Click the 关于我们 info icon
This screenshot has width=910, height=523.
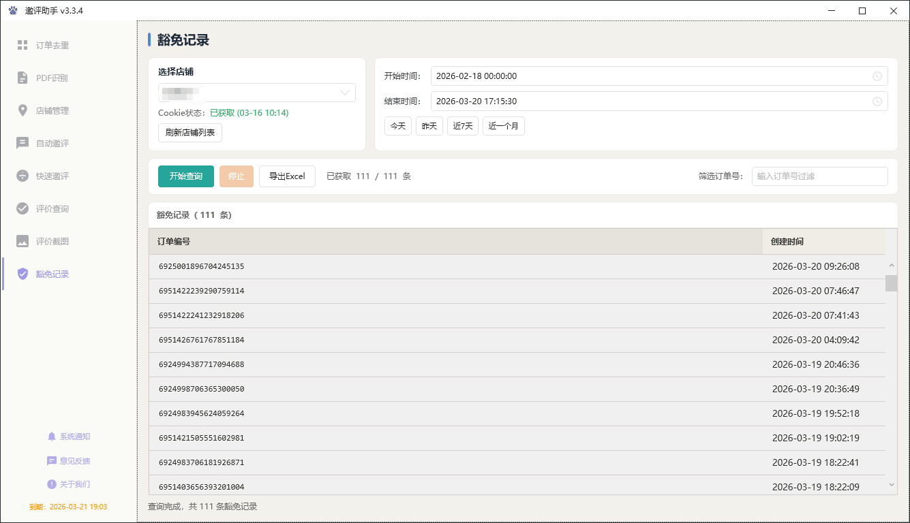pos(52,484)
